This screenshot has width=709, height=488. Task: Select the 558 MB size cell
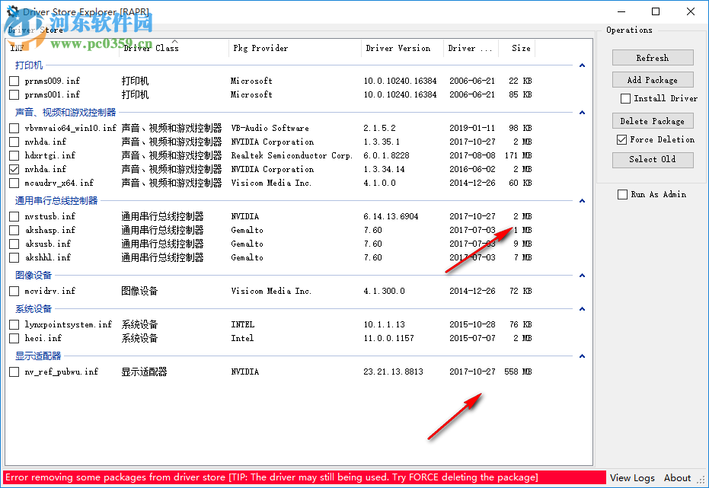(518, 372)
